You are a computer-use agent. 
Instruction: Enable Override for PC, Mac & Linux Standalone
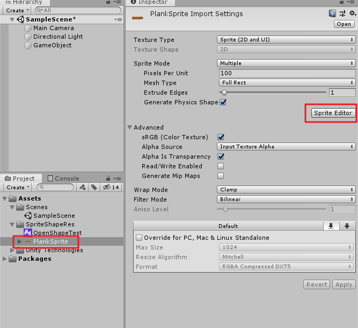(x=139, y=238)
